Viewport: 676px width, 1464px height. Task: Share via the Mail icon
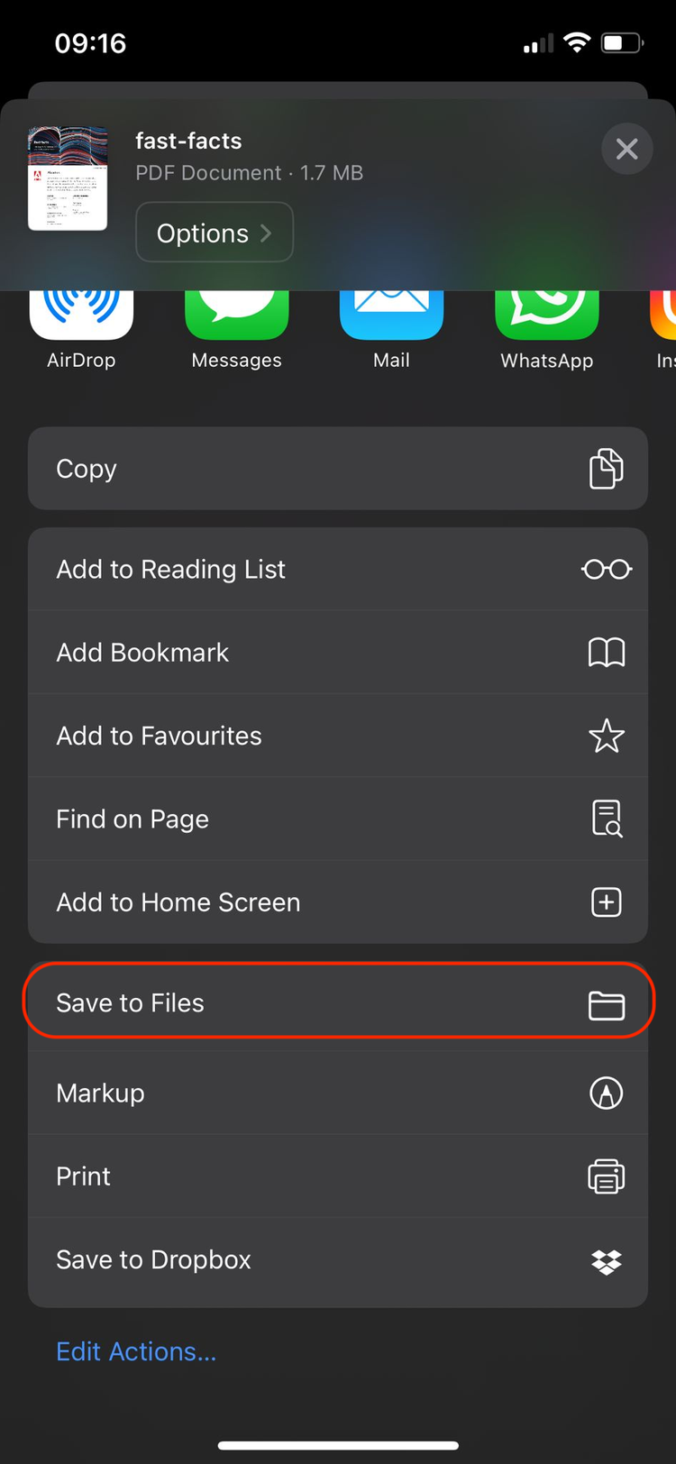[x=391, y=316]
